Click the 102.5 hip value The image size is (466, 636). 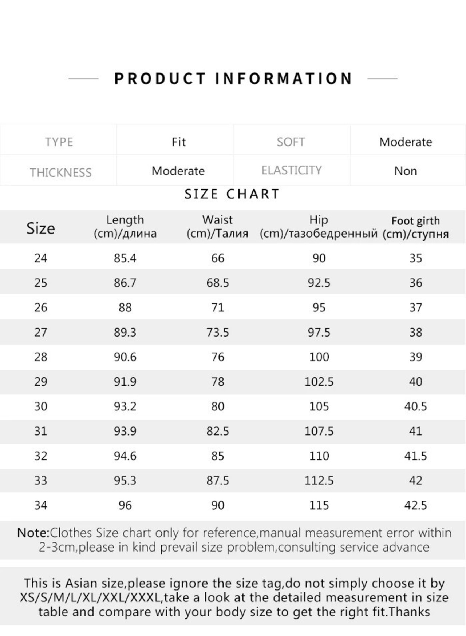[x=319, y=382]
